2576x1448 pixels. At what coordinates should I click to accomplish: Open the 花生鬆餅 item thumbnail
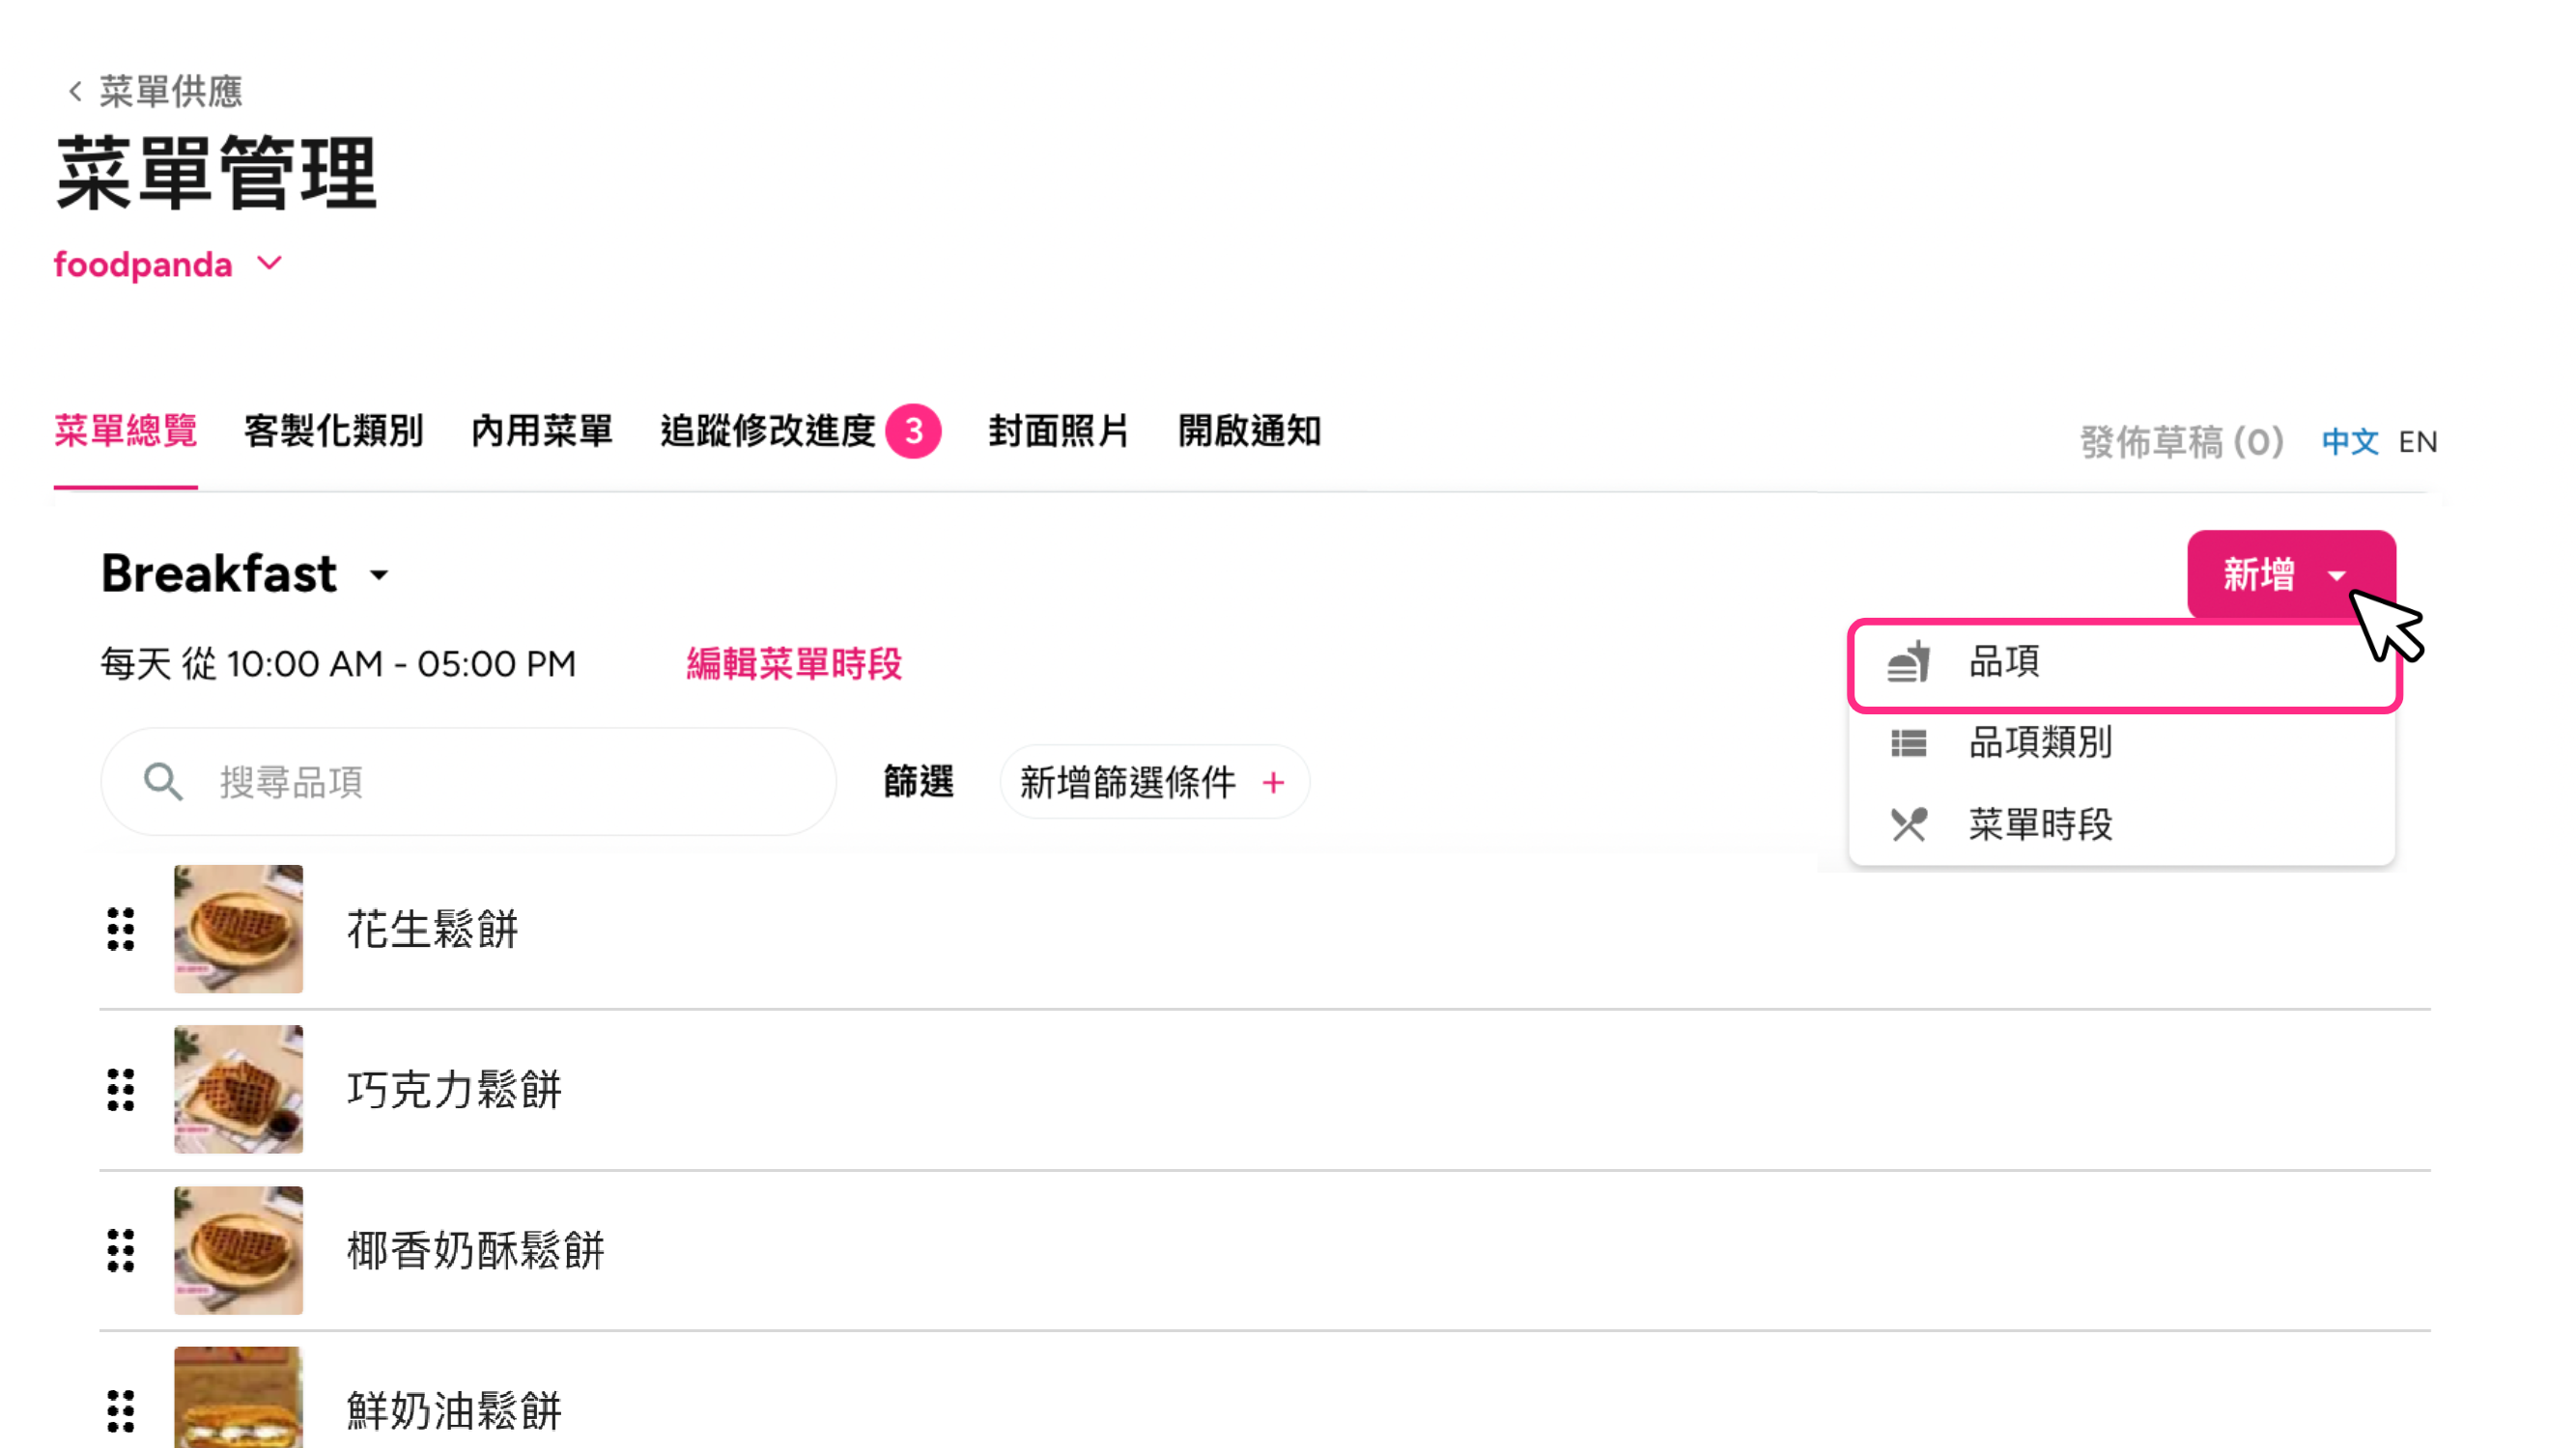coord(238,930)
